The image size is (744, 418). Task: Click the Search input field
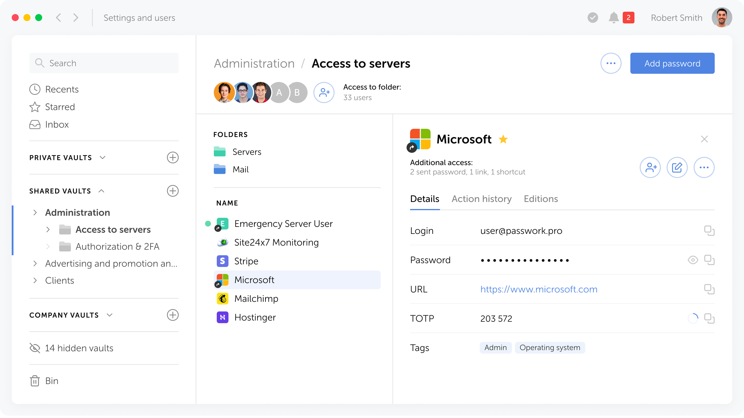[x=104, y=63]
